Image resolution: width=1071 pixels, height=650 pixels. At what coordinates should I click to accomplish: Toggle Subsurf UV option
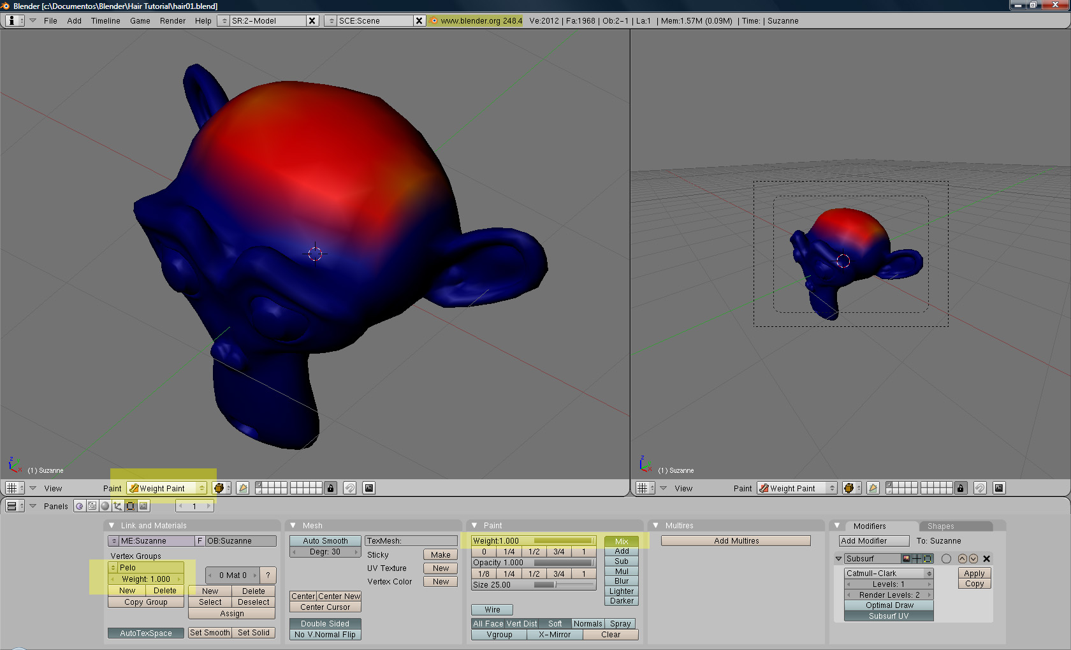[889, 616]
